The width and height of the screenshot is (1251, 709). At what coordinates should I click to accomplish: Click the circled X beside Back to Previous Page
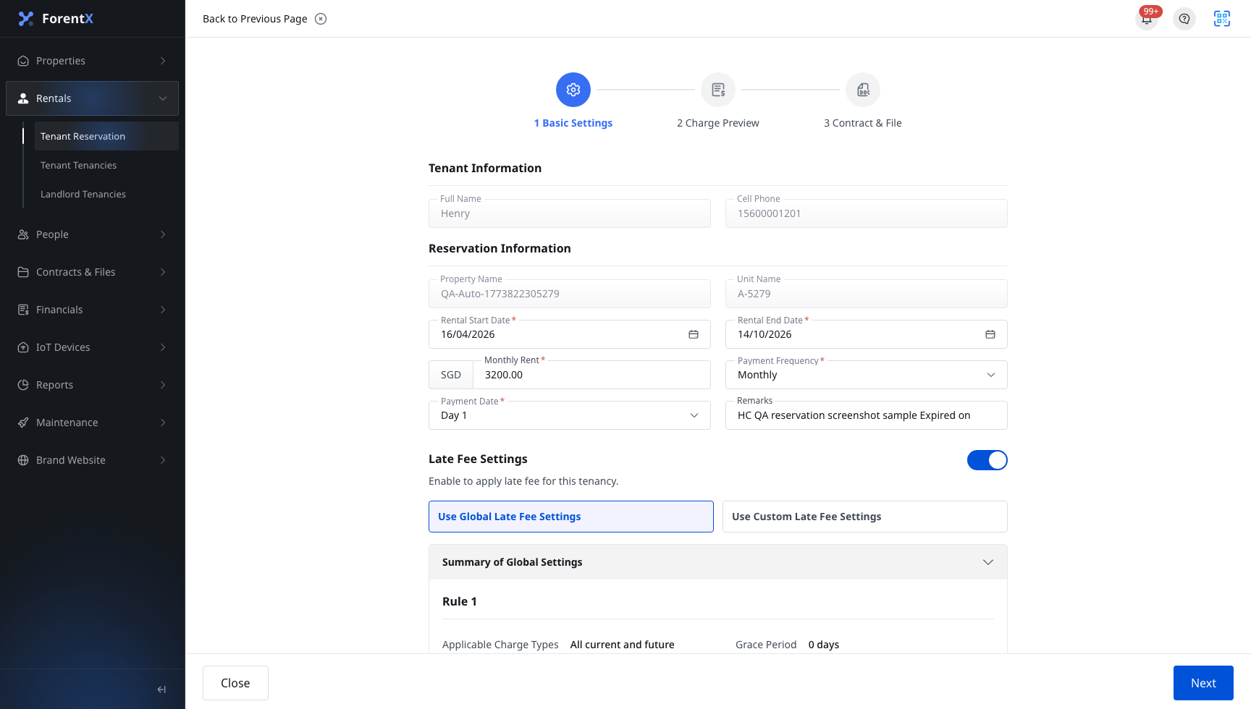(321, 19)
